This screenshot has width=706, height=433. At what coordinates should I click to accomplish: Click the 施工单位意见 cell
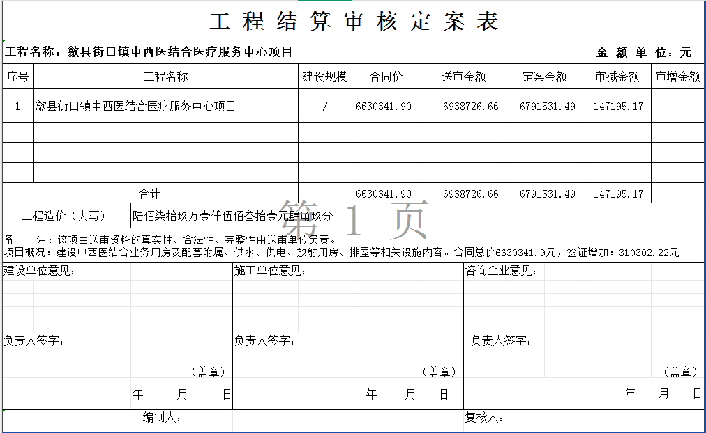click(x=269, y=271)
